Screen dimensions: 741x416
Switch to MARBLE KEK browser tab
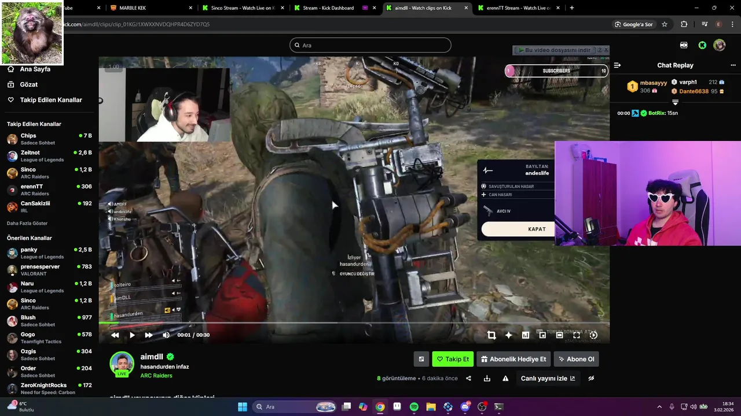click(x=150, y=8)
